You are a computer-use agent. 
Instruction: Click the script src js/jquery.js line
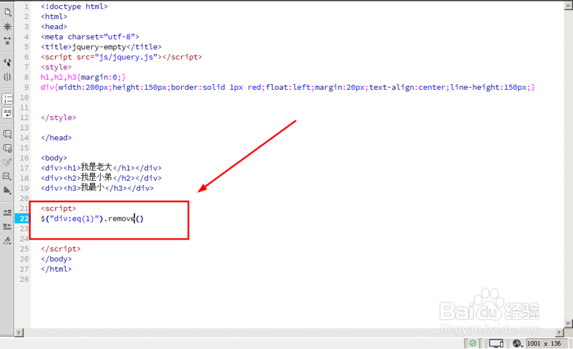[121, 57]
